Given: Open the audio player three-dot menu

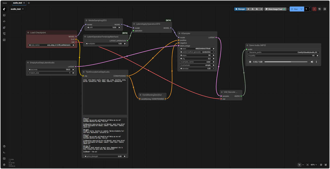Looking at the screenshot, I should (x=316, y=62).
